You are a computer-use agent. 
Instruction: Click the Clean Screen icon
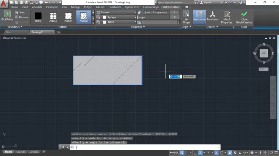click(271, 153)
